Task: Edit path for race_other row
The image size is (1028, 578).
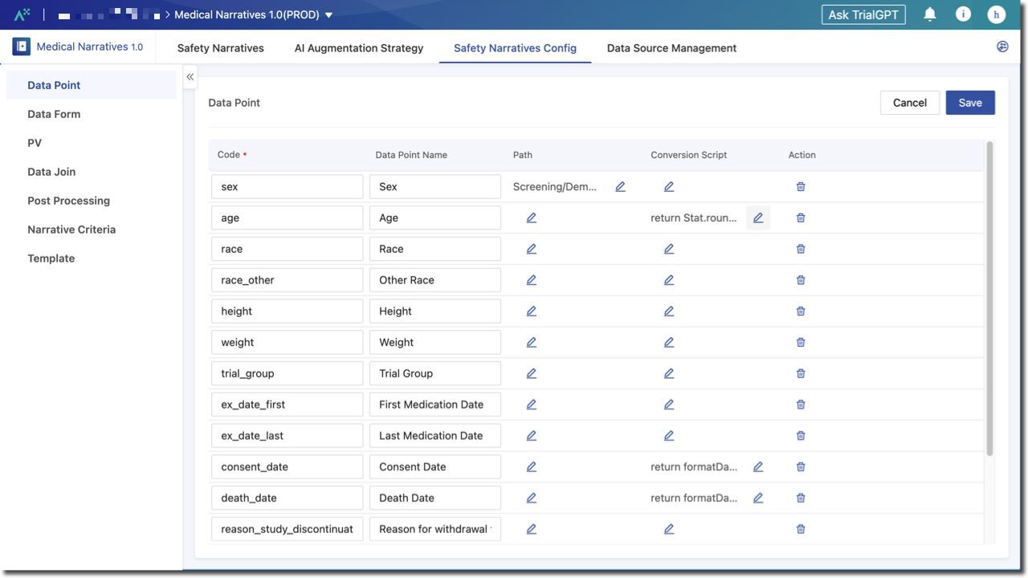Action: click(x=532, y=280)
